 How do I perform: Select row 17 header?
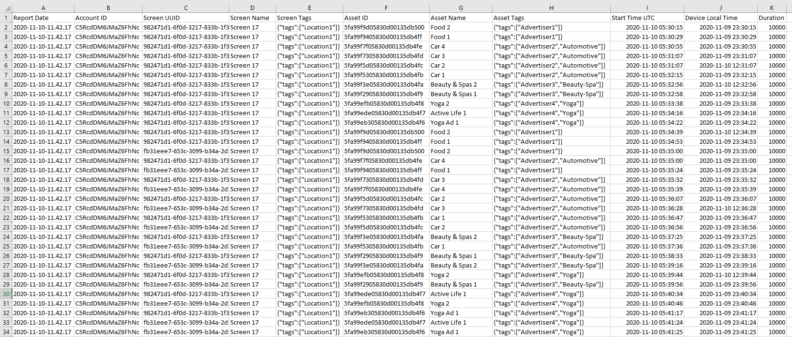[6, 170]
